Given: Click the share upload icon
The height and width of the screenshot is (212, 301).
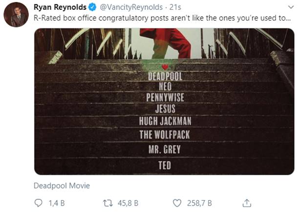Looking at the screenshot, I should pos(247,203).
